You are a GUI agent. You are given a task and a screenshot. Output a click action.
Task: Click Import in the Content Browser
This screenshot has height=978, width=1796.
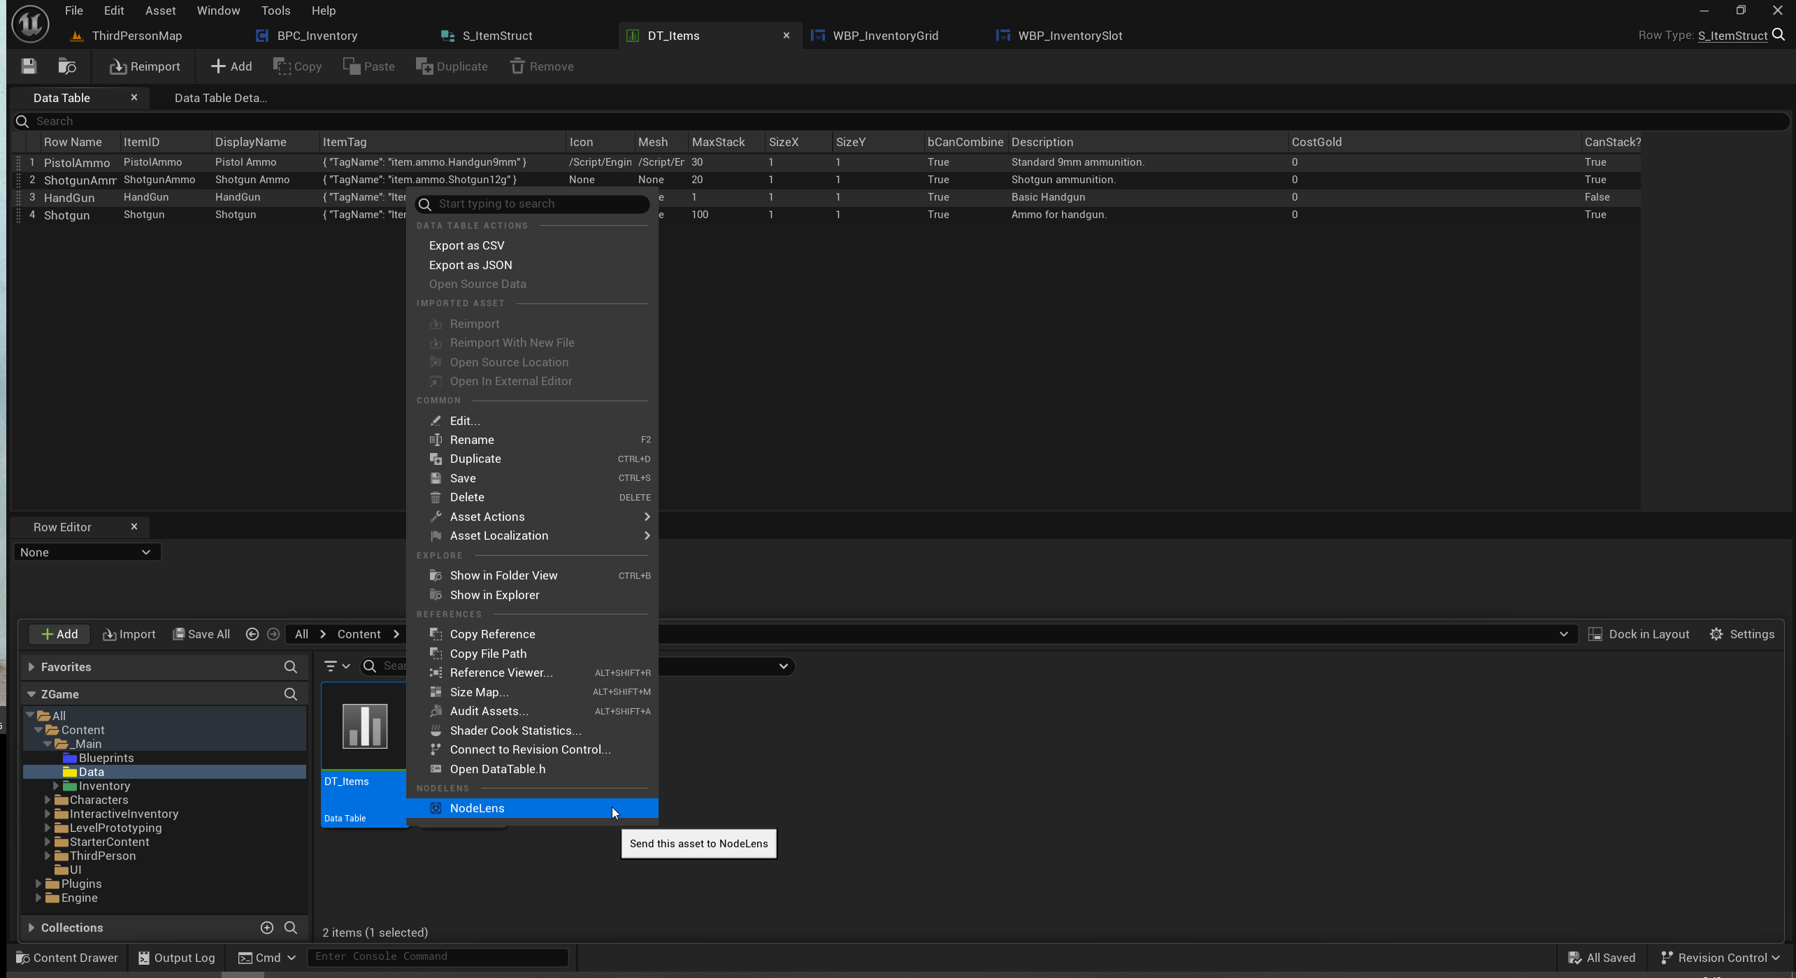129,634
